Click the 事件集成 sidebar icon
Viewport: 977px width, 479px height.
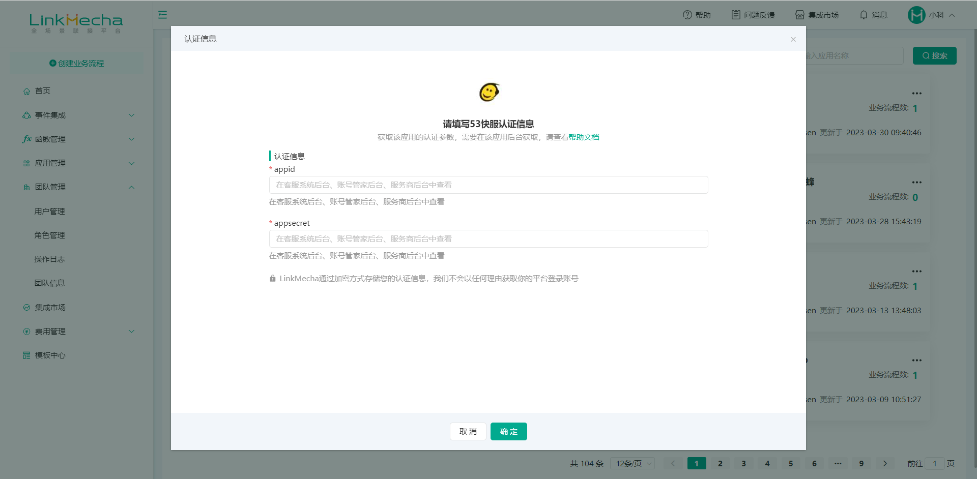(x=26, y=115)
